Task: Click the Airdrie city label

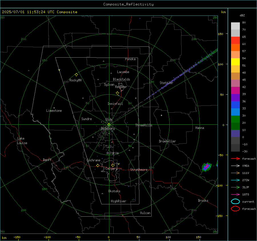Action: click(113, 153)
